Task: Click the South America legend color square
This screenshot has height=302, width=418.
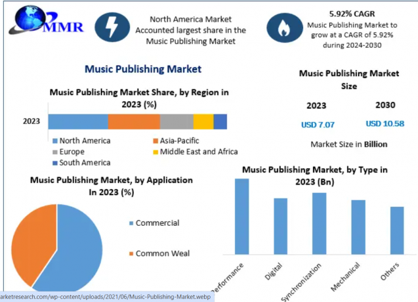Action: pos(54,163)
